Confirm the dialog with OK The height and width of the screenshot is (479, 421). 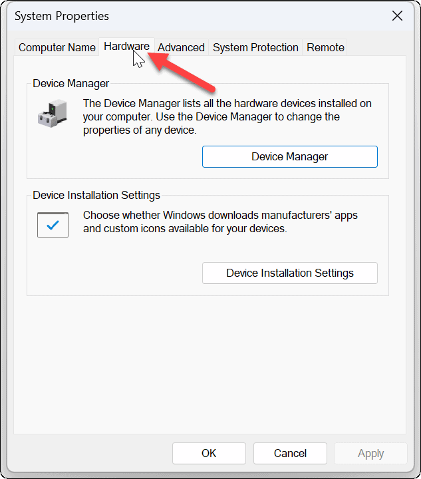[x=209, y=453]
